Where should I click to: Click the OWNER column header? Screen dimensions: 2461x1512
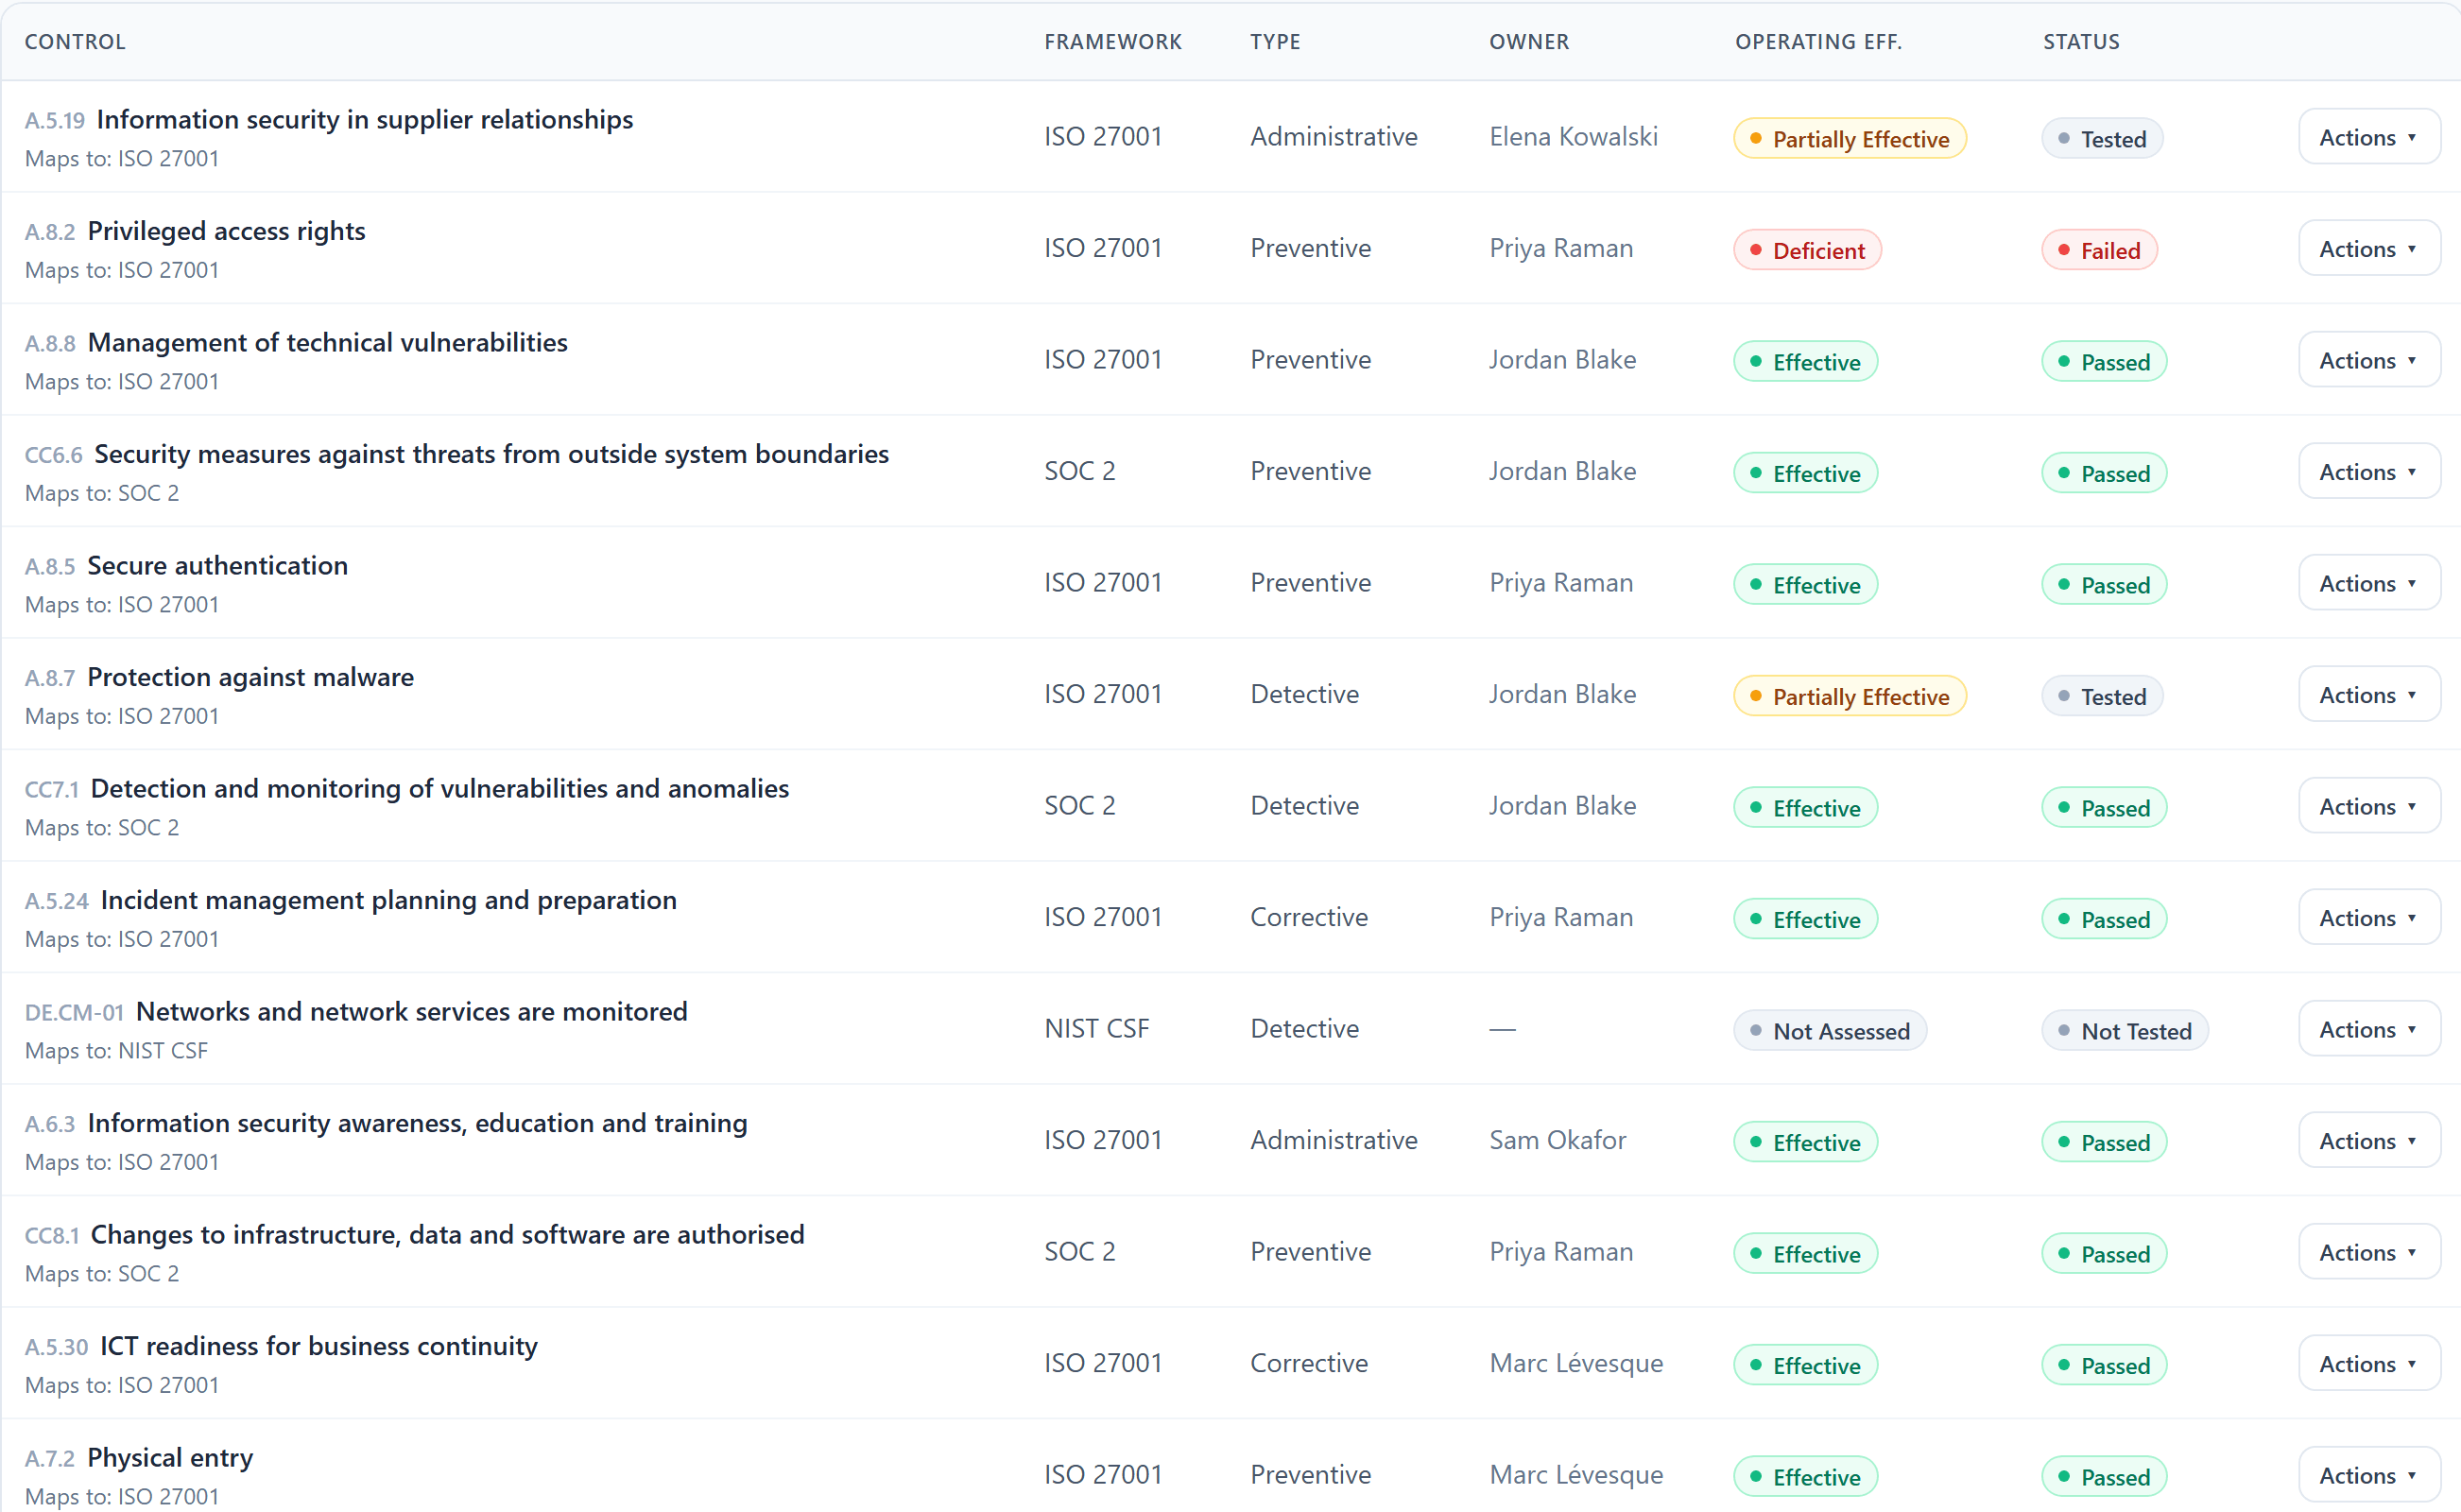point(1529,42)
